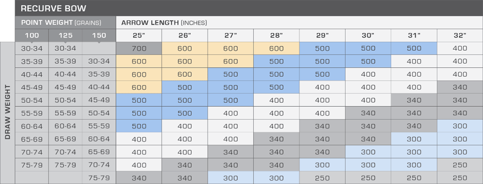Click 75-79 in the 150 grain column
Screen dimensions: 483x184
[99, 178]
